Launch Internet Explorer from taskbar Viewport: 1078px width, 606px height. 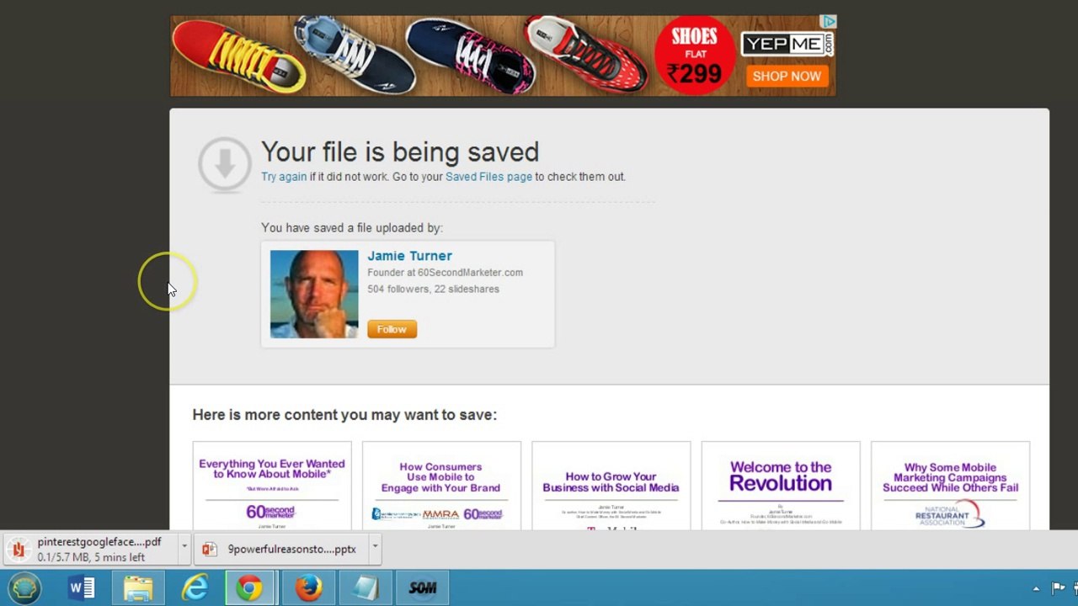[195, 587]
